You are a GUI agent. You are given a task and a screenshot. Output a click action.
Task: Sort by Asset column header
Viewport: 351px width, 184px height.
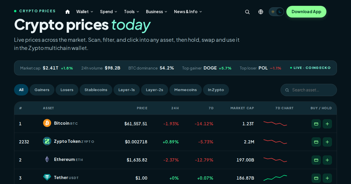49,108
